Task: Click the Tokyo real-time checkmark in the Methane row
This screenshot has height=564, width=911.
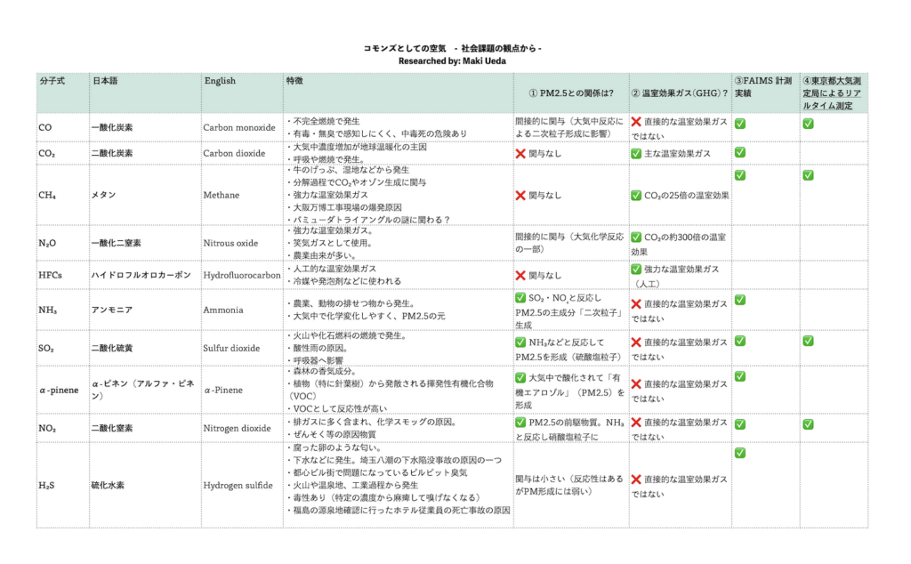Action: (808, 175)
